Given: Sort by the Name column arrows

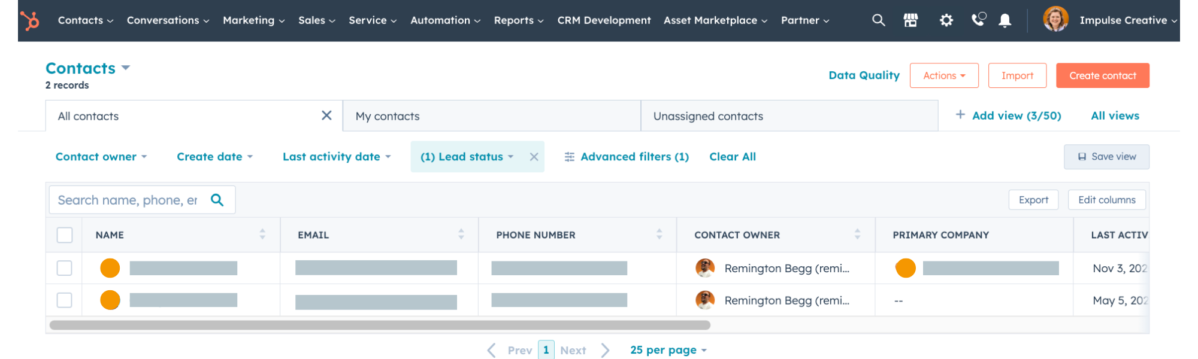Looking at the screenshot, I should coord(262,235).
